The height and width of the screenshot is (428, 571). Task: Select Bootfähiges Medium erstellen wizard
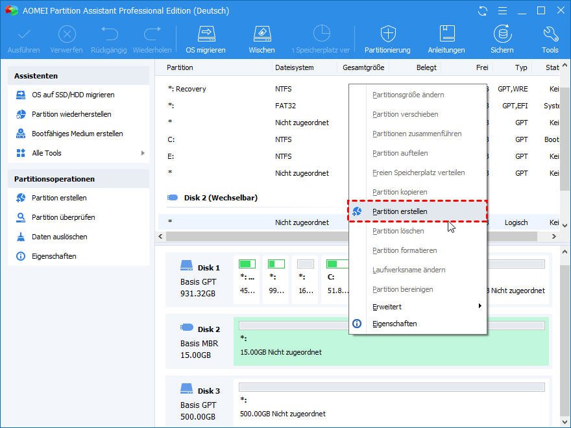coord(79,134)
